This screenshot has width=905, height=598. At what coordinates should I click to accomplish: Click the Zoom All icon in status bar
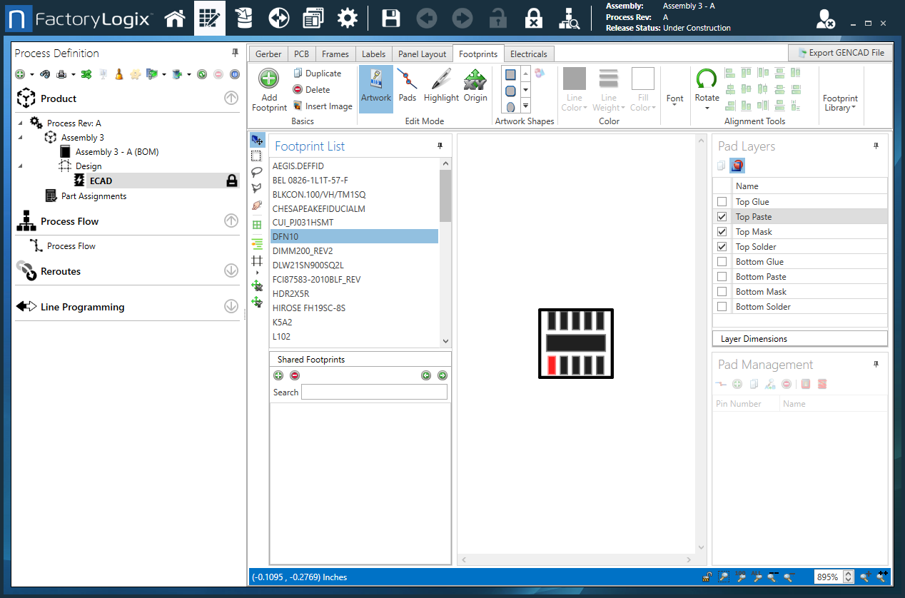[757, 578]
